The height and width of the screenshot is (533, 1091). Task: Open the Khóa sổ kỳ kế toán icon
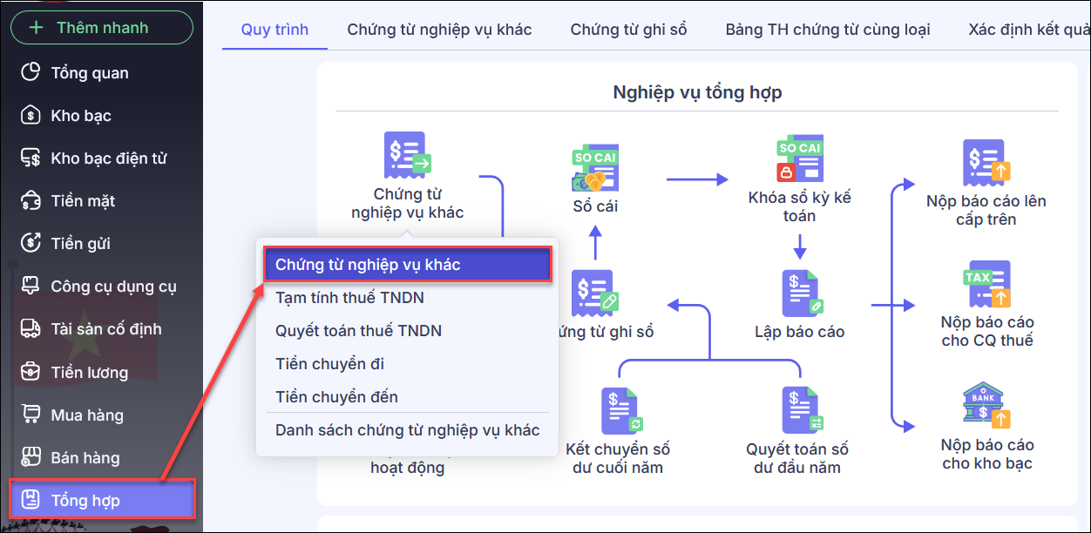(x=799, y=158)
